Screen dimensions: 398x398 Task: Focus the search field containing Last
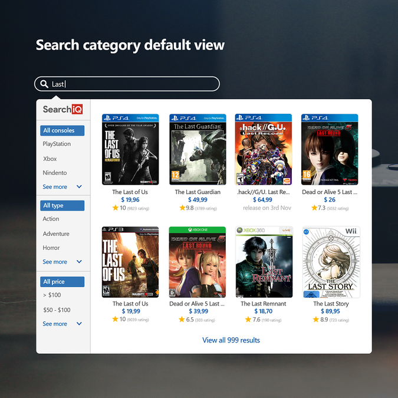[x=127, y=84]
